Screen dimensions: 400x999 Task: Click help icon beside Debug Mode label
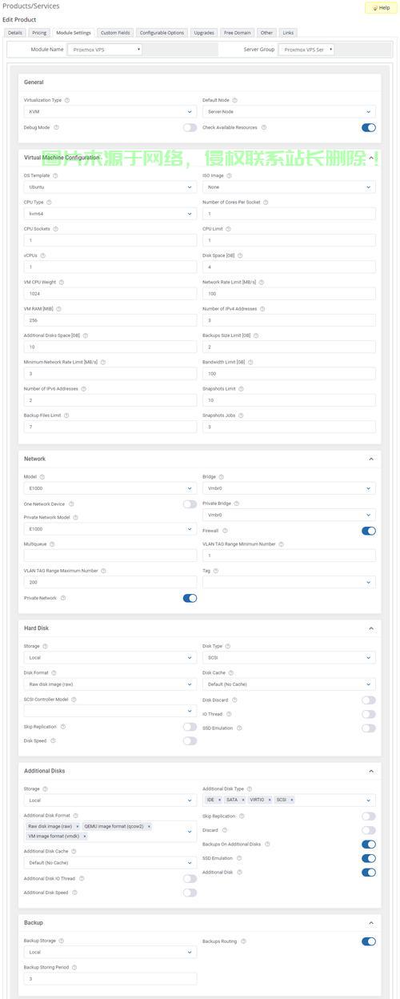pyautogui.click(x=56, y=127)
